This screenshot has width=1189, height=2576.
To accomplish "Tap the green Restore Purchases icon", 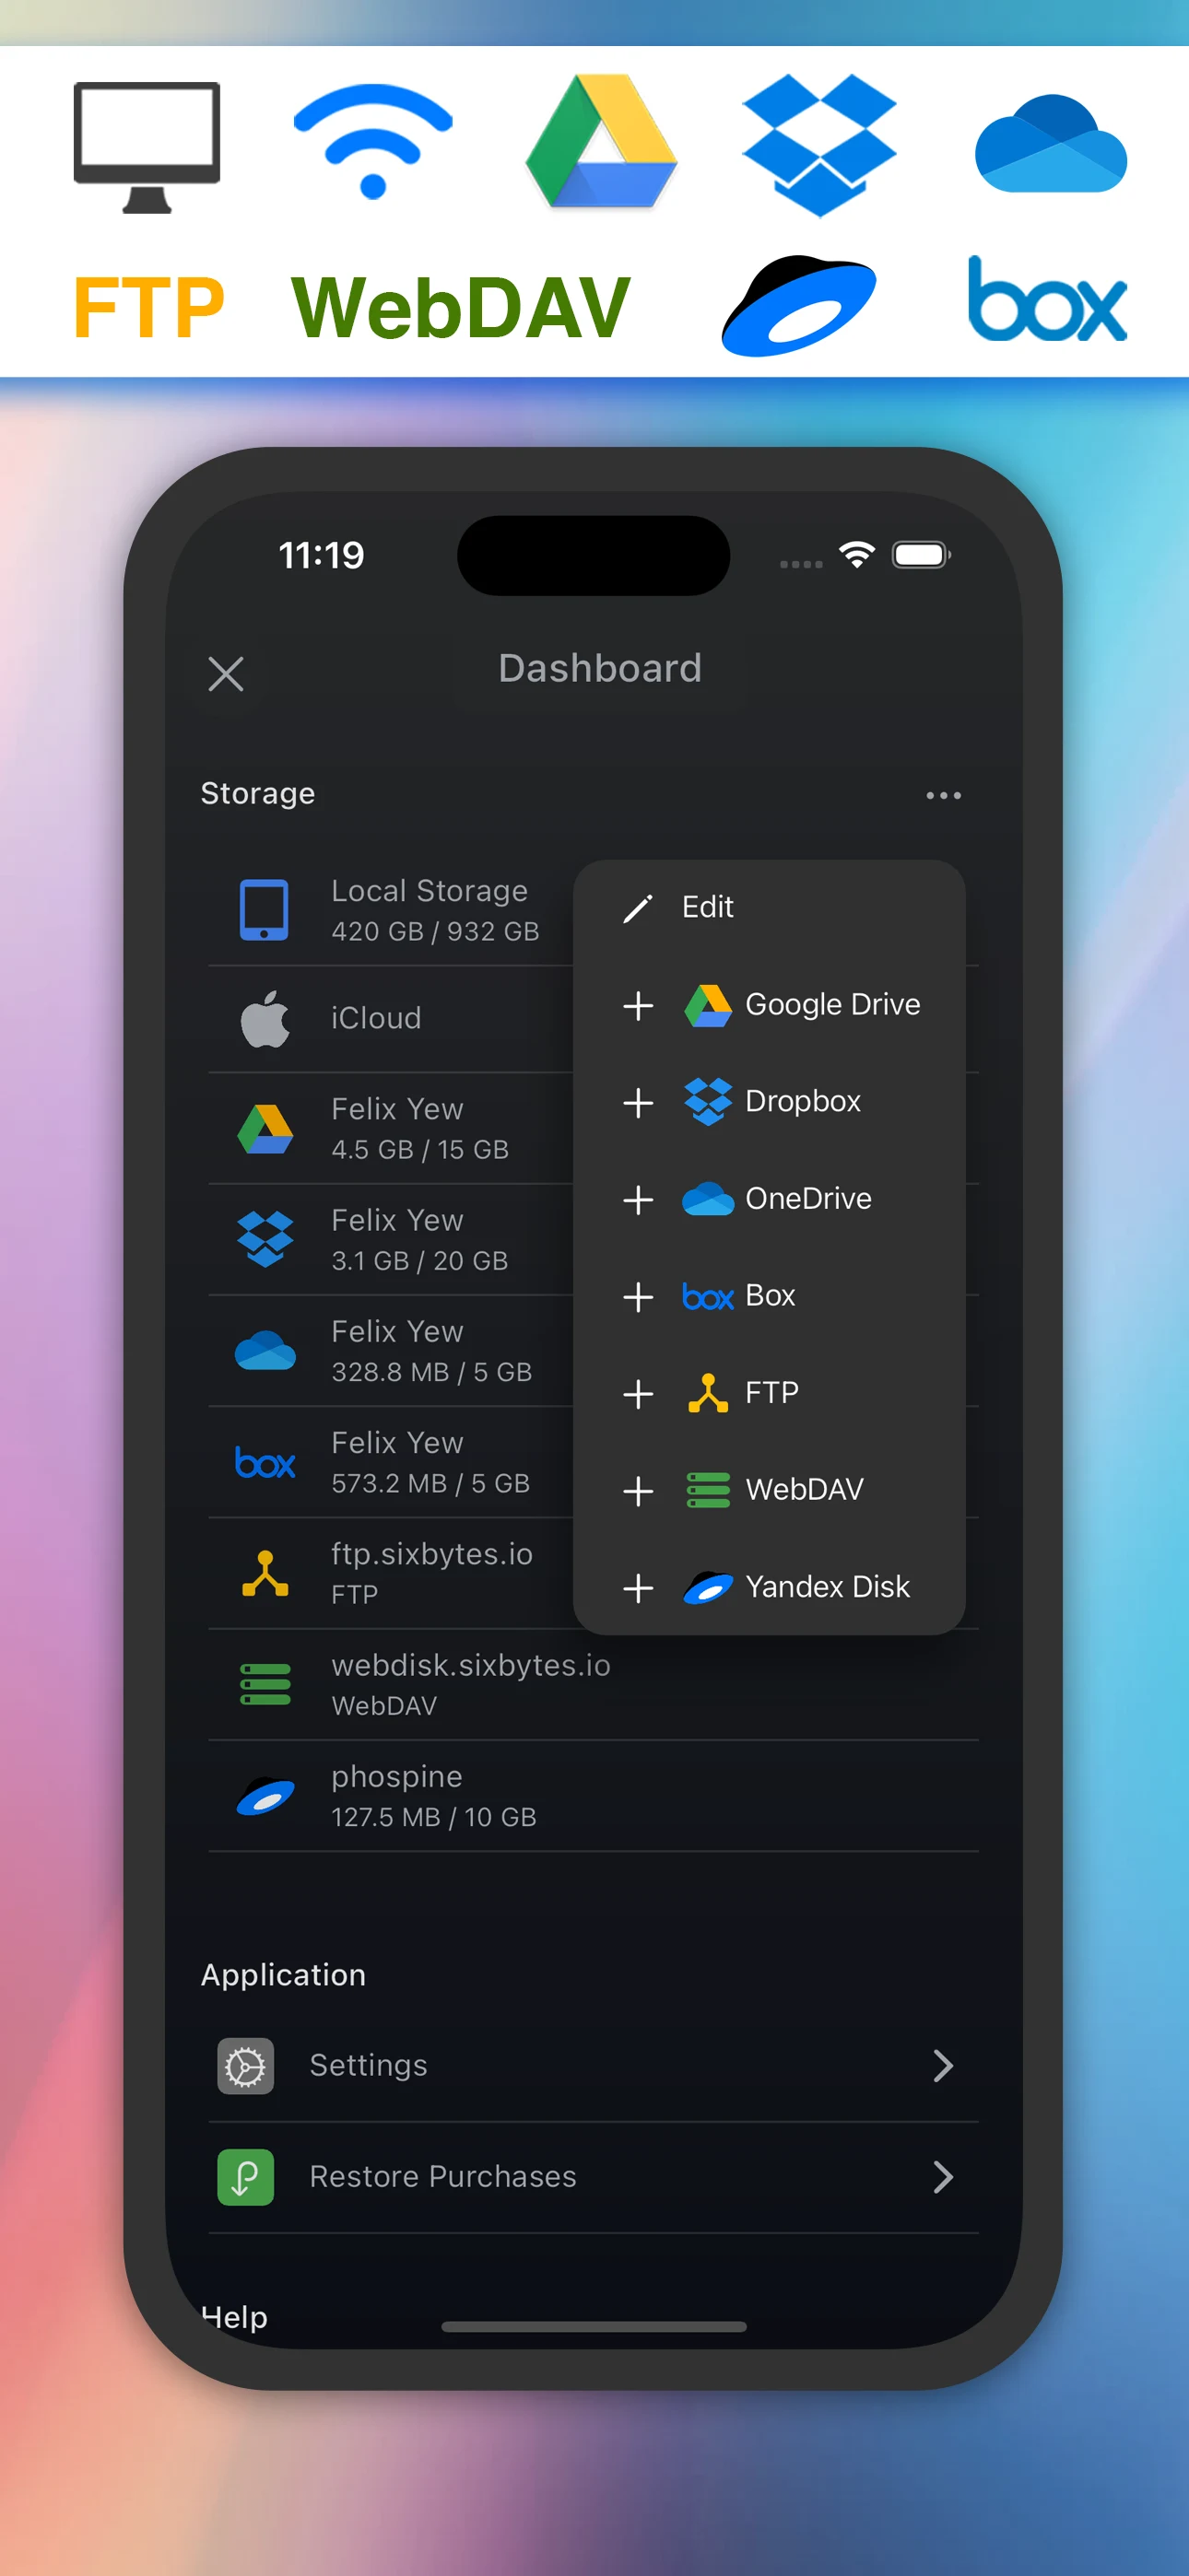I will tap(245, 2178).
